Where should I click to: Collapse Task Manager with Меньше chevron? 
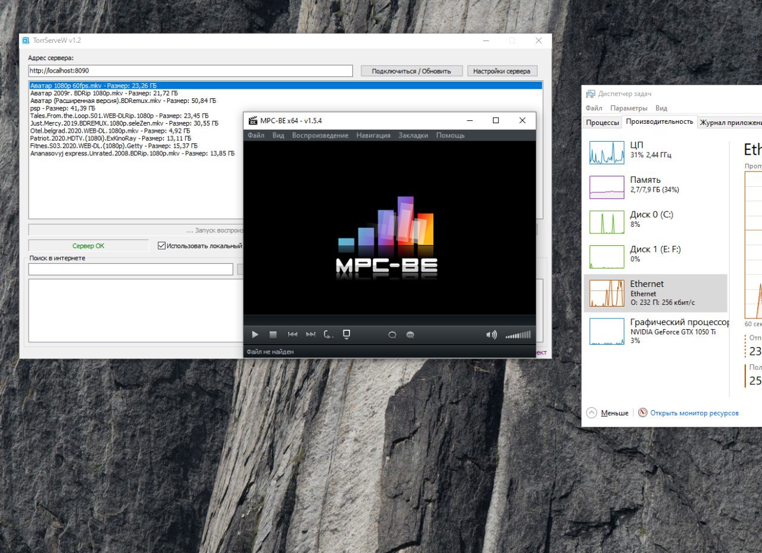tap(592, 413)
